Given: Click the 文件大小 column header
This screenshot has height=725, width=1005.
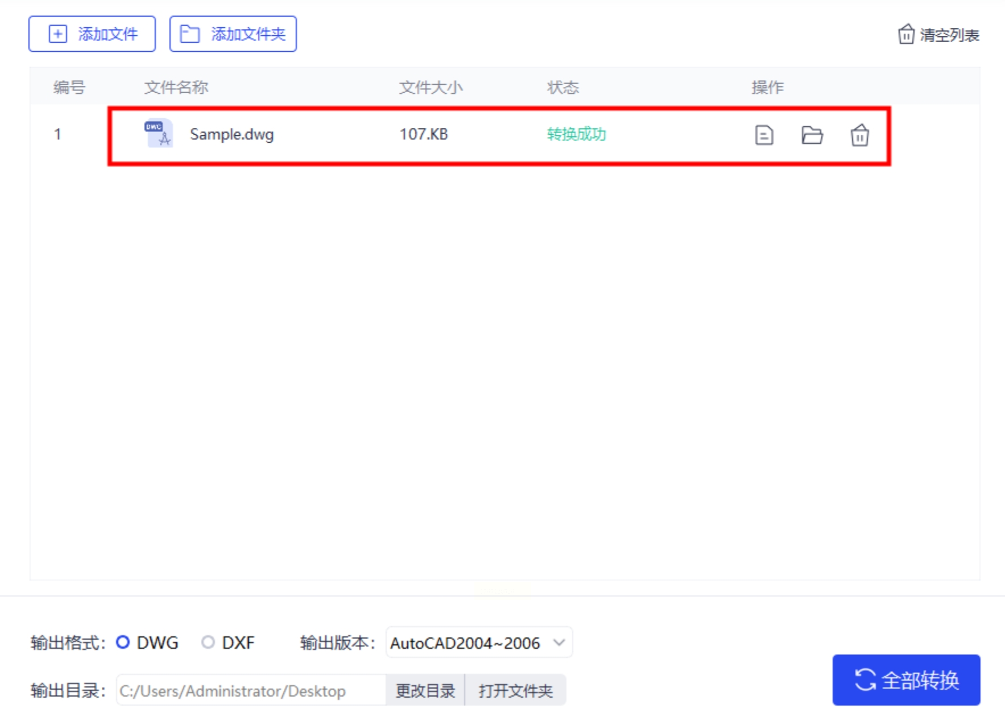Looking at the screenshot, I should tap(431, 87).
